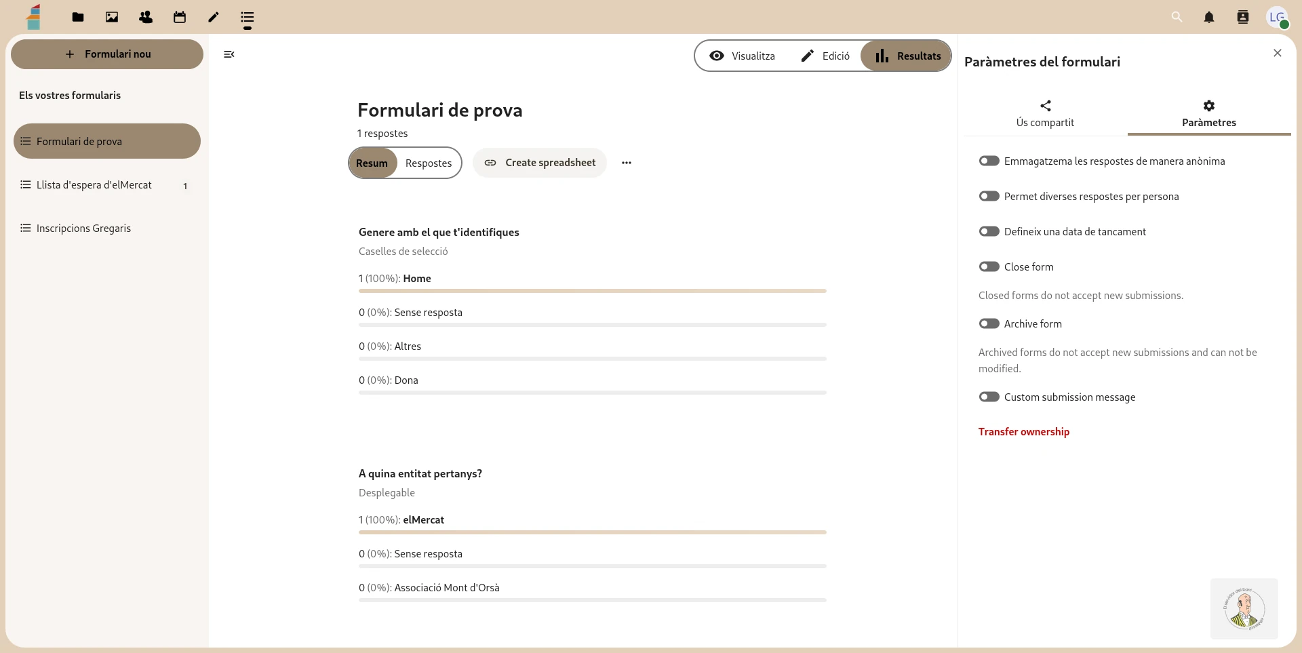Create a new form with Formulari nou
1302x653 pixels.
coord(106,54)
